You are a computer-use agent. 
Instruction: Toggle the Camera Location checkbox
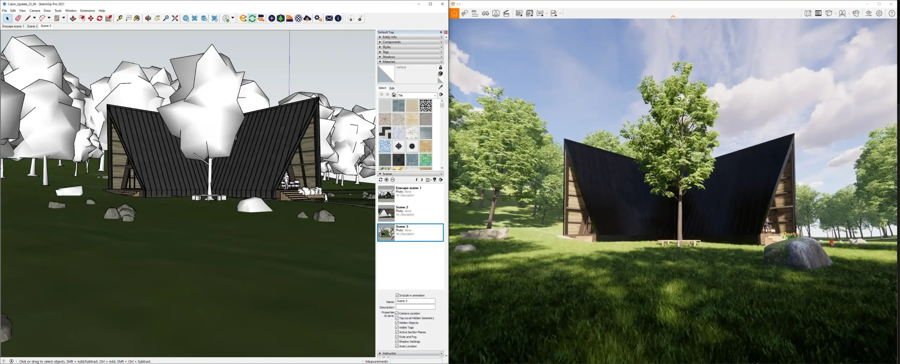(x=397, y=313)
